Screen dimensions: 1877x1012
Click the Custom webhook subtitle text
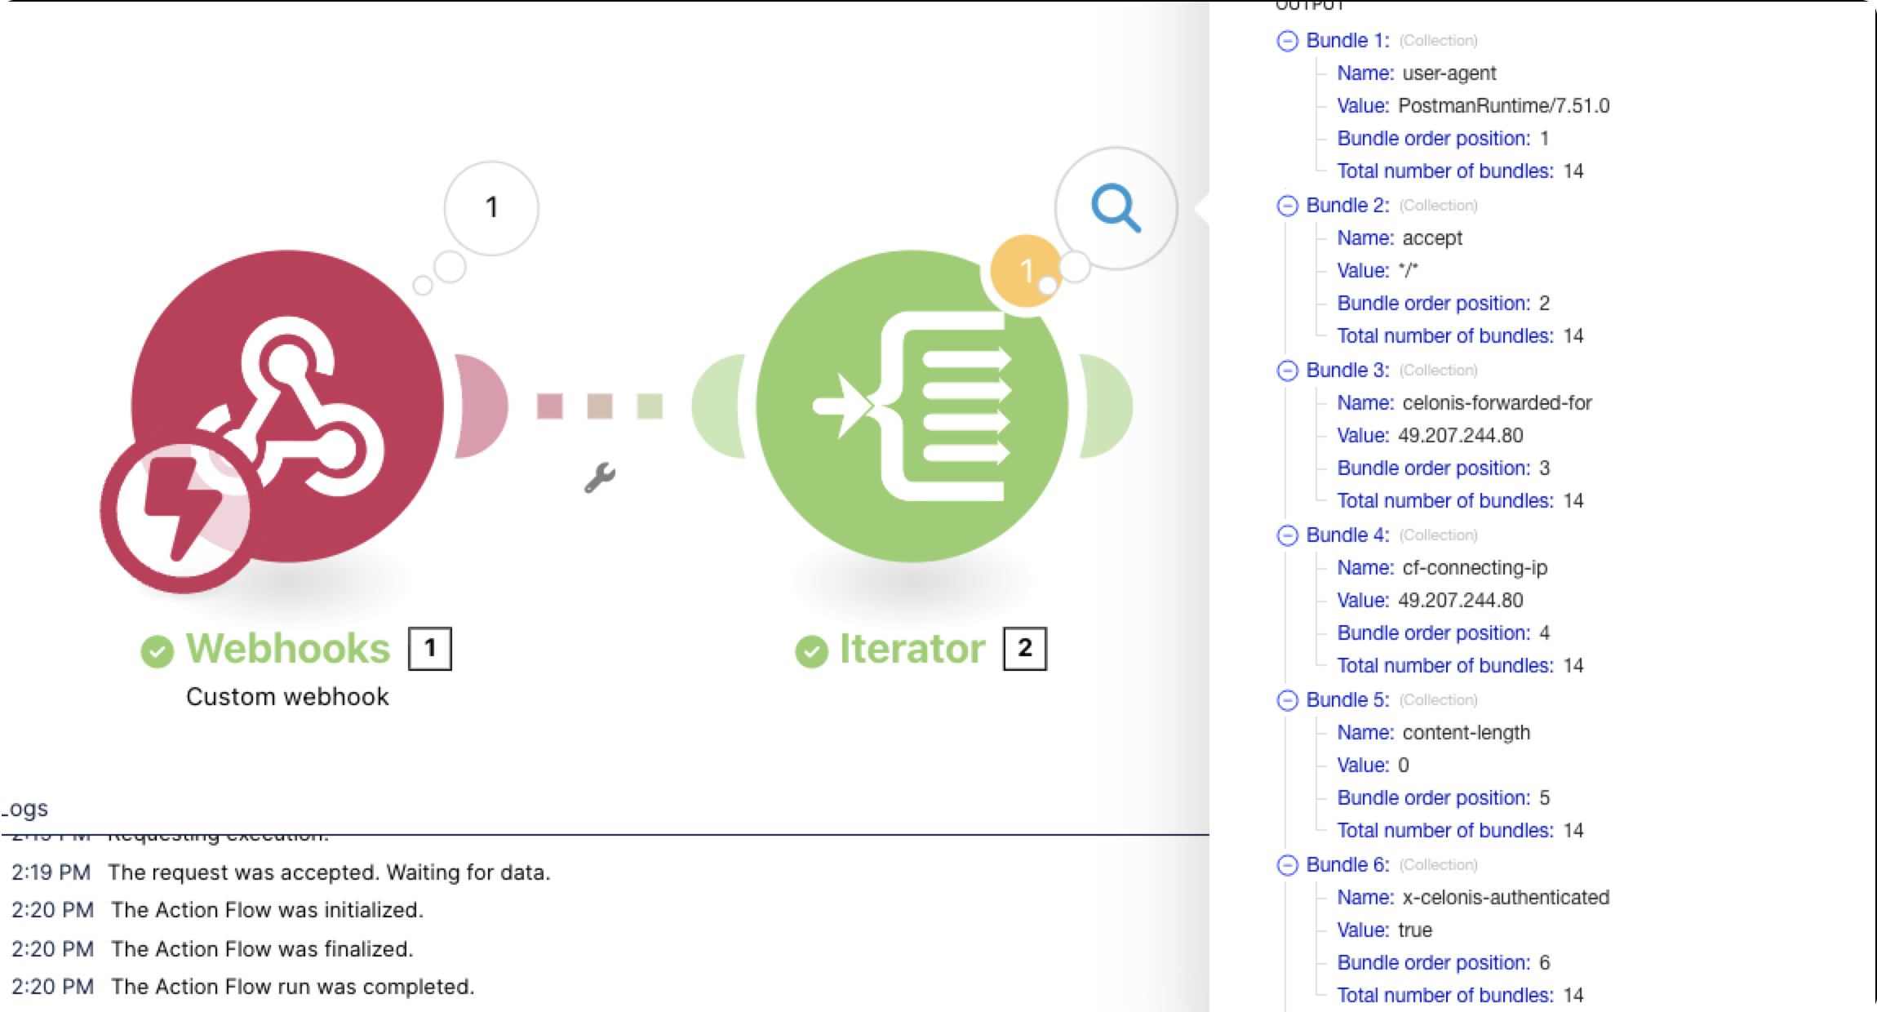(287, 697)
